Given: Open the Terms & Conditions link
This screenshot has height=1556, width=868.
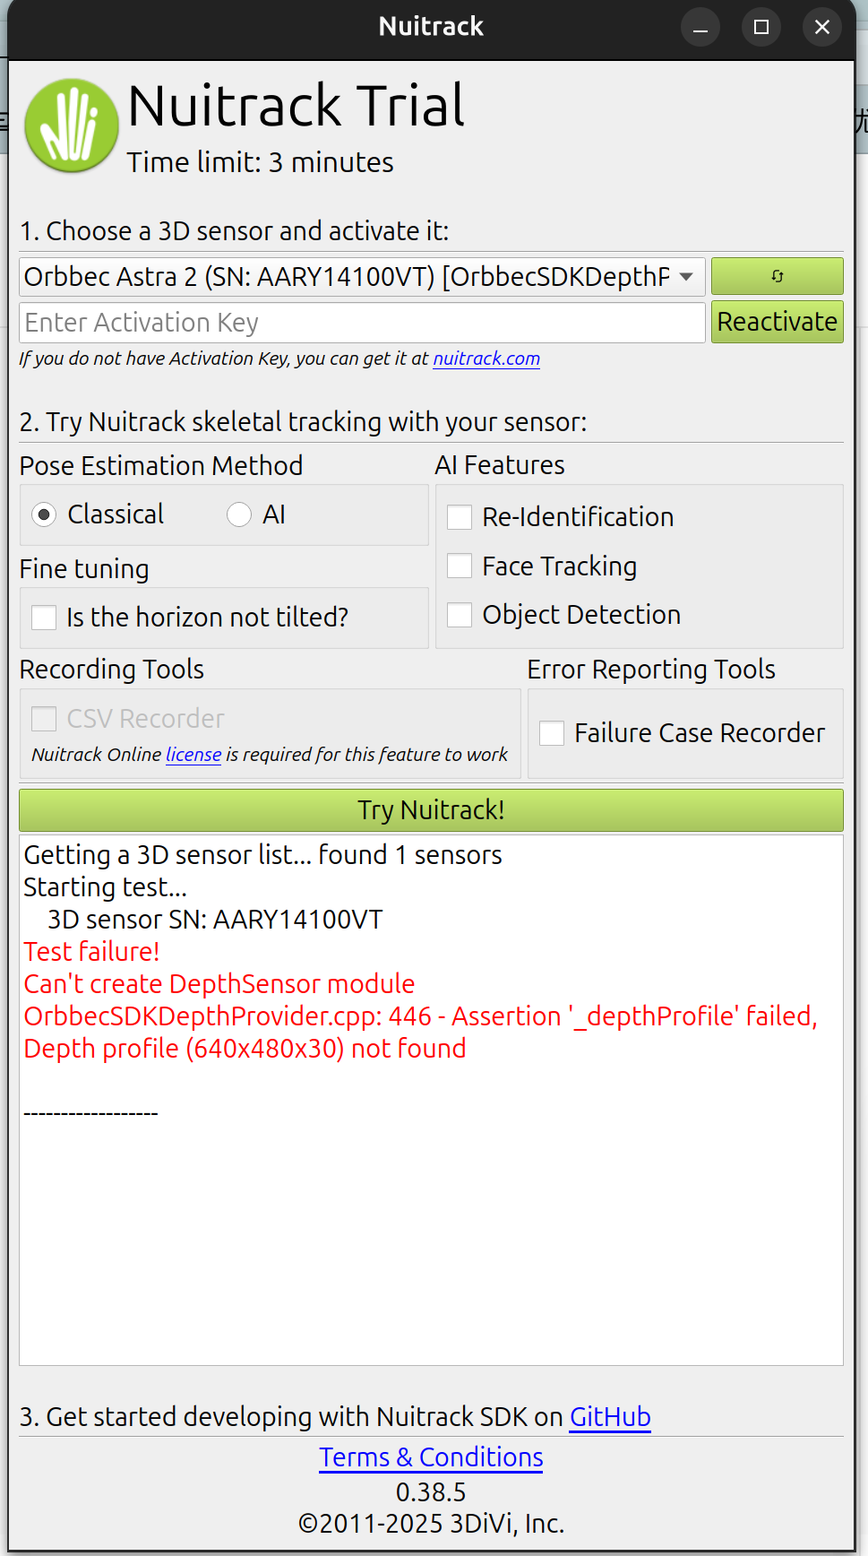Looking at the screenshot, I should (x=431, y=1457).
